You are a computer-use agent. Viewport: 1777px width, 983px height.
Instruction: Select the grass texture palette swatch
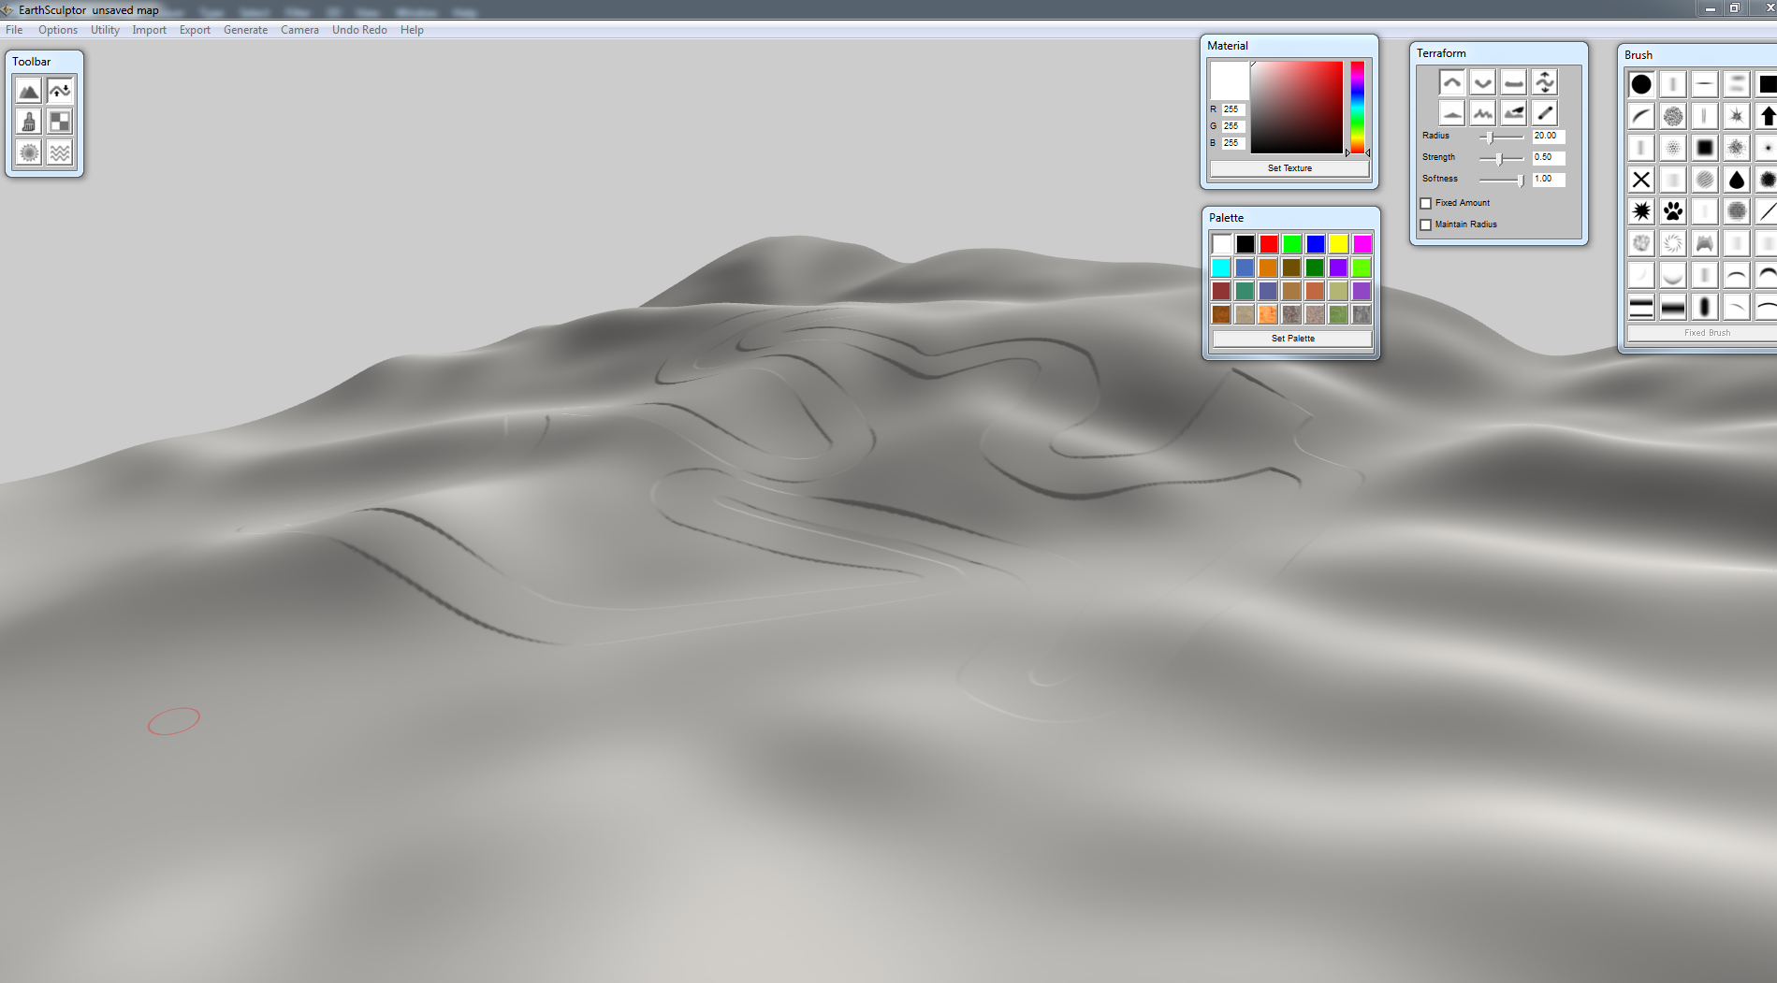coord(1338,314)
